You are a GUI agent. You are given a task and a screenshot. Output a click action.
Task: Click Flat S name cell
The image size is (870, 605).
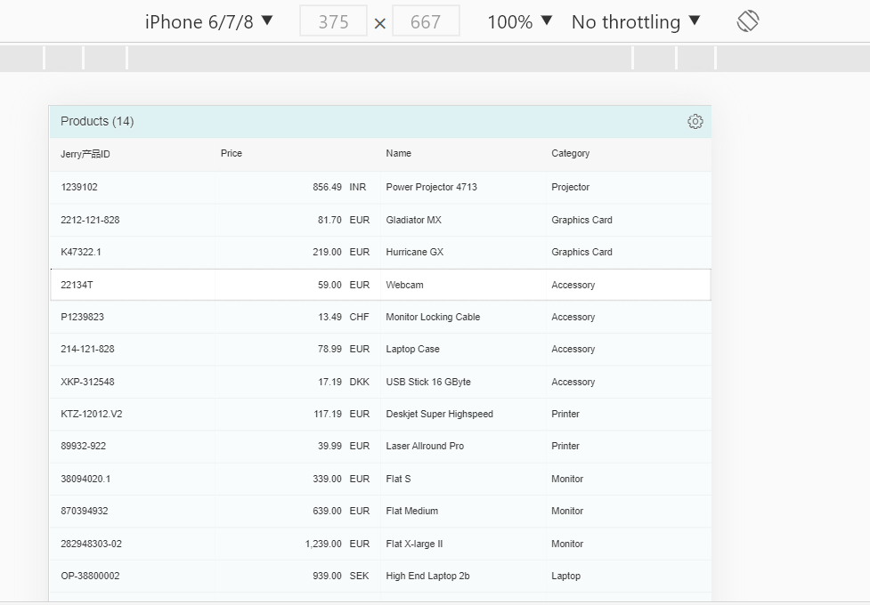(x=398, y=480)
